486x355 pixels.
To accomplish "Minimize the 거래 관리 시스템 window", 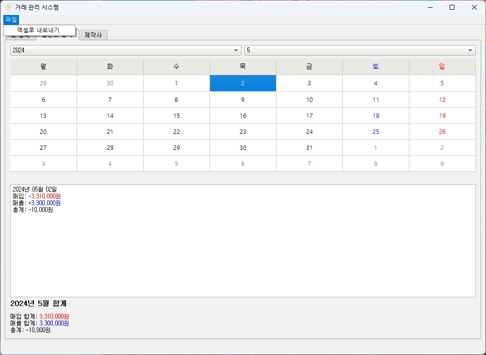I will (430, 7).
